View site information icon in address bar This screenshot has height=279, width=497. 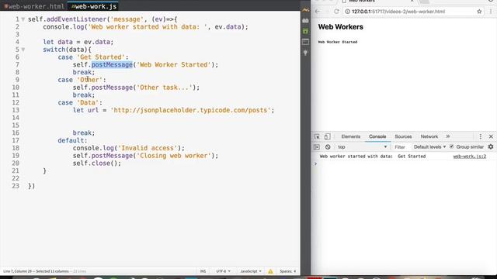[347, 12]
